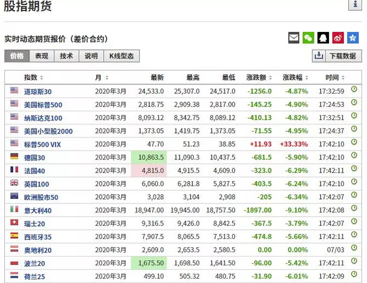The height and width of the screenshot is (283, 367).
Task: Click the Swiss flag beside 瑞士20
Action: tap(14, 222)
